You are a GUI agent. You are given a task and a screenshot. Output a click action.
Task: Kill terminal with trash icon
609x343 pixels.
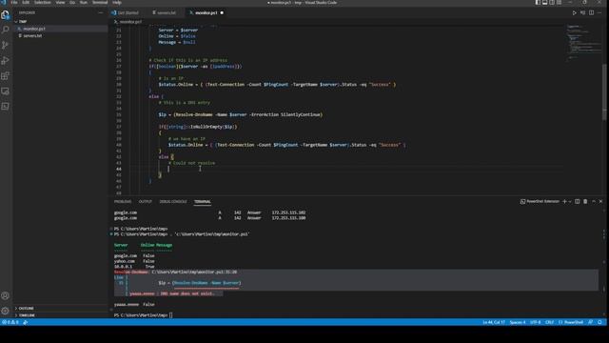tap(585, 201)
